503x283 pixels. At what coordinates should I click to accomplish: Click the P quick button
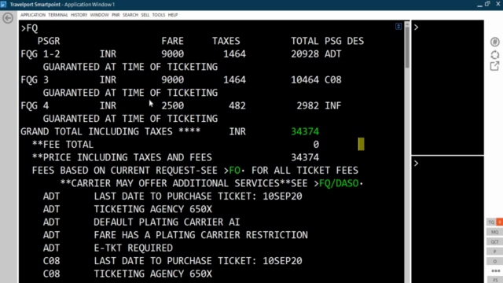(x=494, y=252)
